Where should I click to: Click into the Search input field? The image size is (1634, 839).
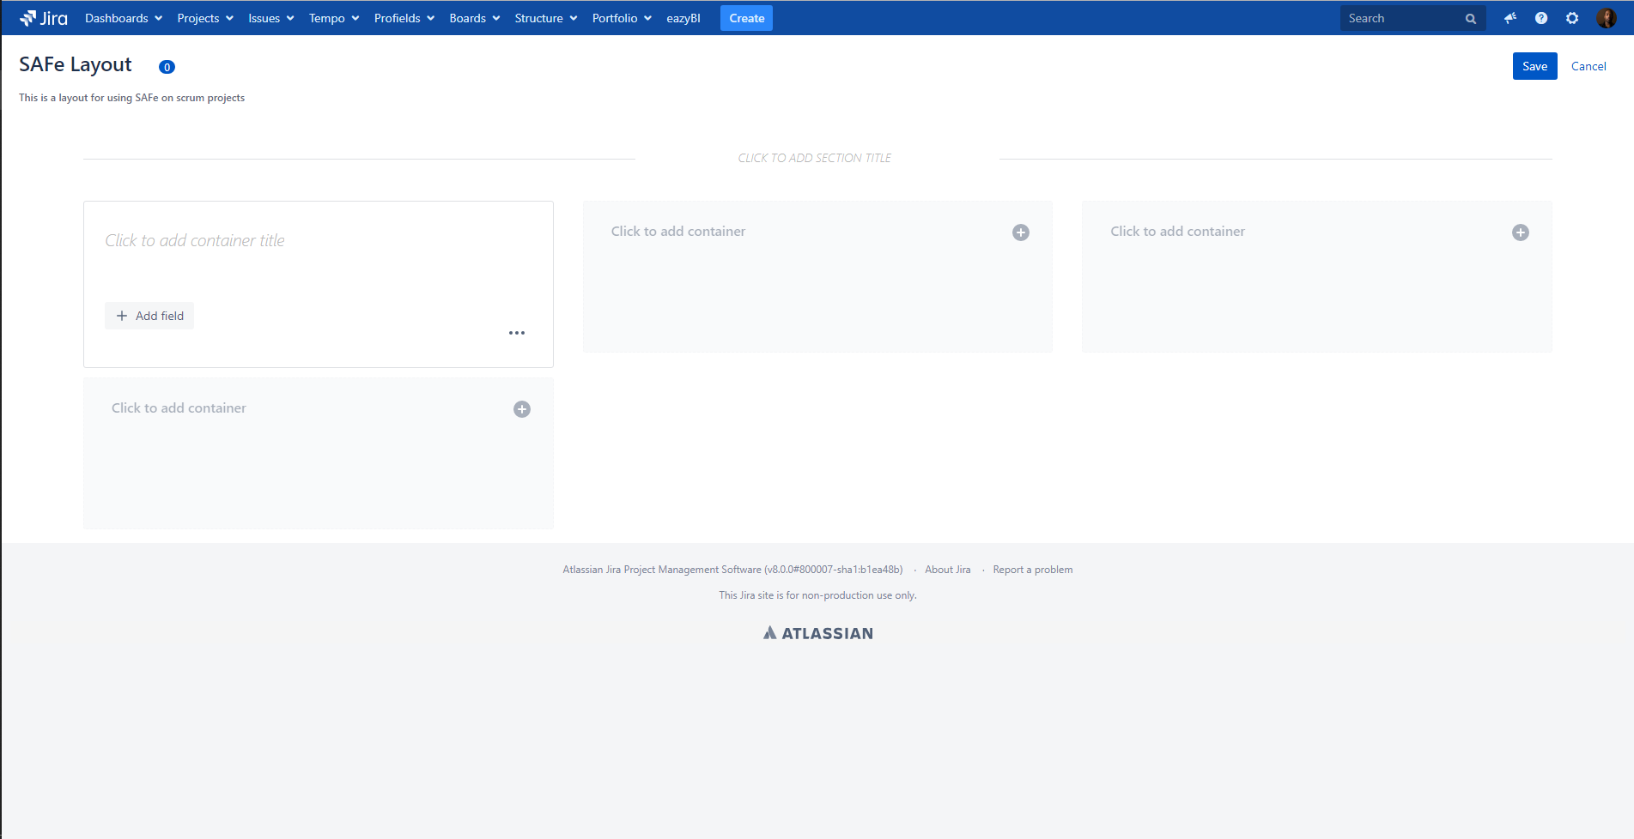pos(1401,18)
